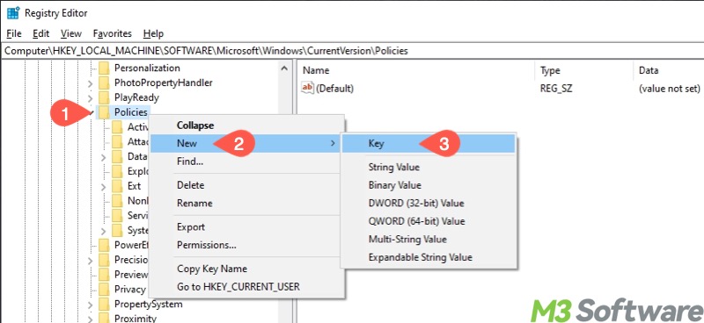Select Multi-String Value
The width and height of the screenshot is (704, 323).
click(429, 240)
